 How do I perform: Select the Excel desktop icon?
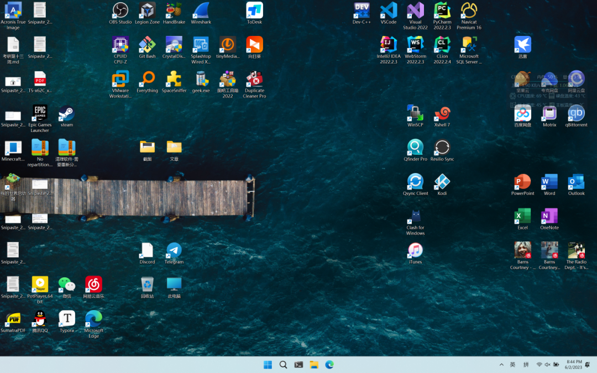point(522,219)
